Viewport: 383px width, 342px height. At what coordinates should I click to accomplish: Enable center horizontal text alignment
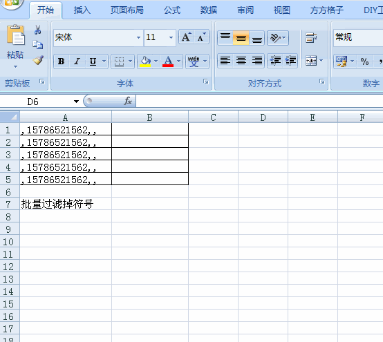point(241,61)
